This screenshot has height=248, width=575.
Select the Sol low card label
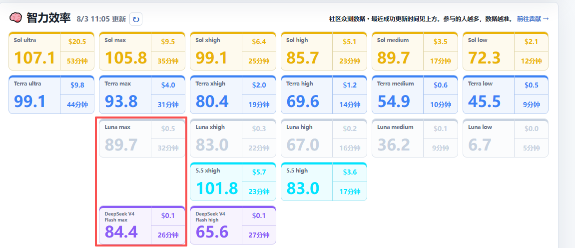[478, 40]
